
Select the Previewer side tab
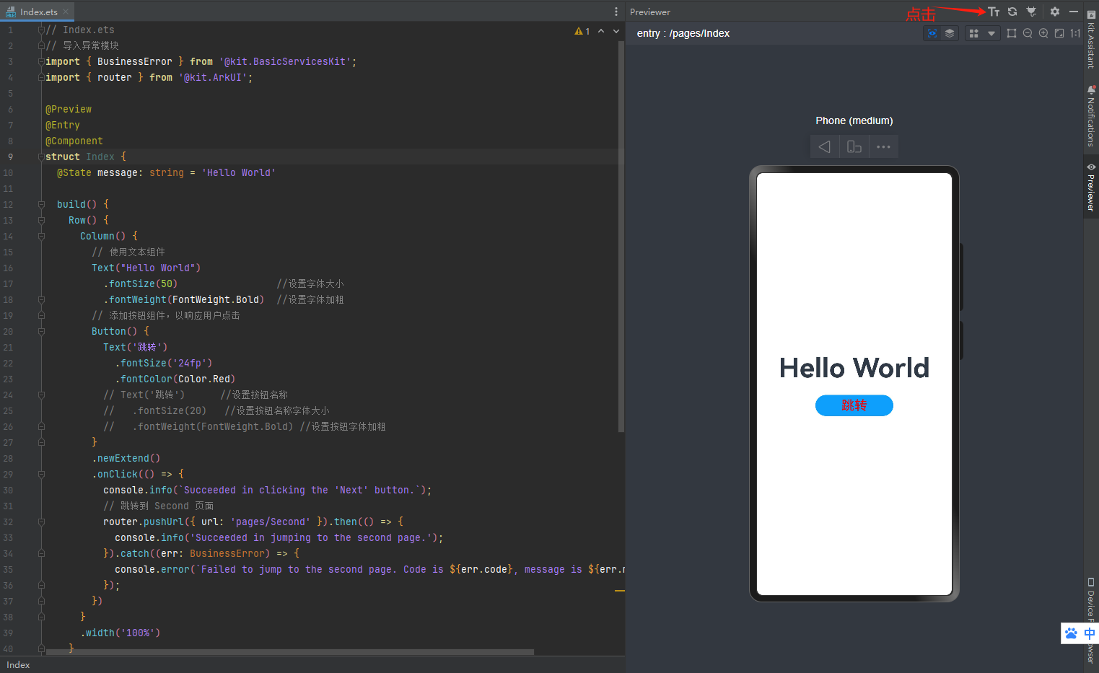1091,188
